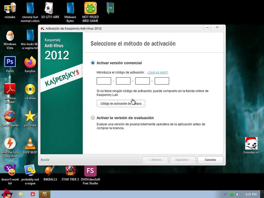The image size is (264, 198).
Task: Click the '< Anterior' button
Action: (155, 160)
